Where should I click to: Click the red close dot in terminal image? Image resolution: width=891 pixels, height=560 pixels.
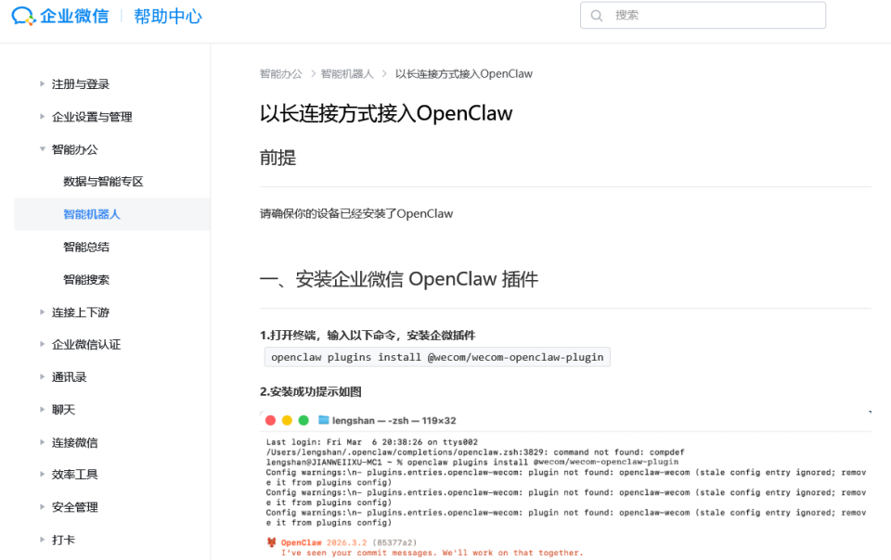coord(270,420)
